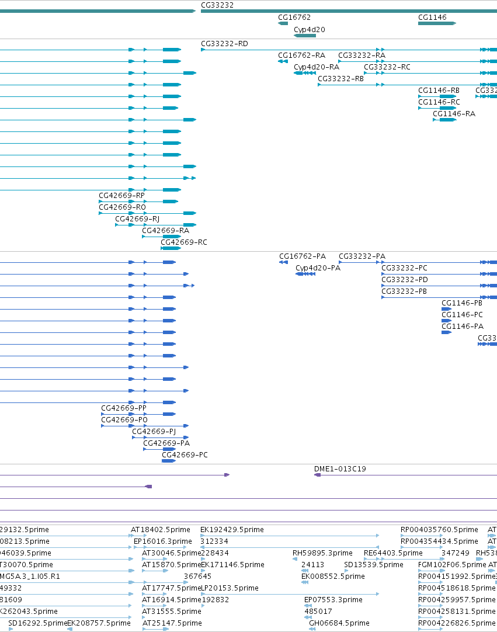The image size is (497, 632).
Task: Open the Cyp4d20-RA transcript
Action: click(317, 67)
